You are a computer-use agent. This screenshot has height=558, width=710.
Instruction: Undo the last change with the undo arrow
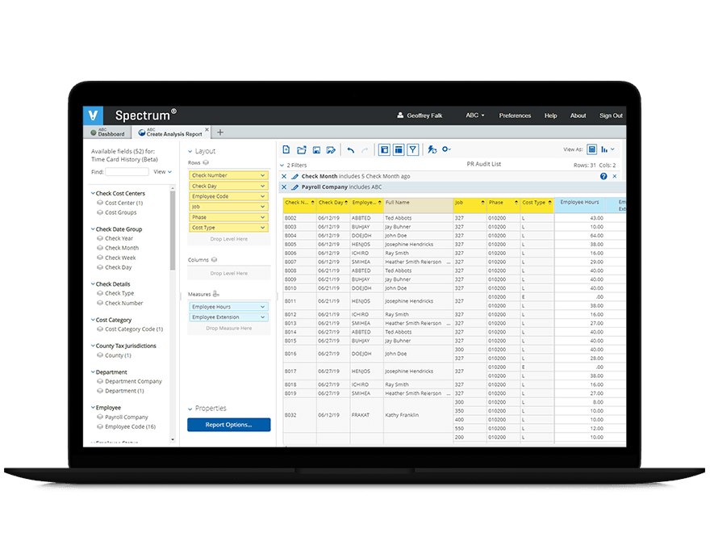pyautogui.click(x=350, y=149)
